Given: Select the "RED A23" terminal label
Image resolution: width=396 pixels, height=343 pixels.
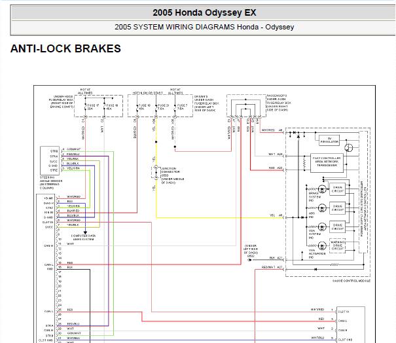Looking at the screenshot, I should click(276, 168).
